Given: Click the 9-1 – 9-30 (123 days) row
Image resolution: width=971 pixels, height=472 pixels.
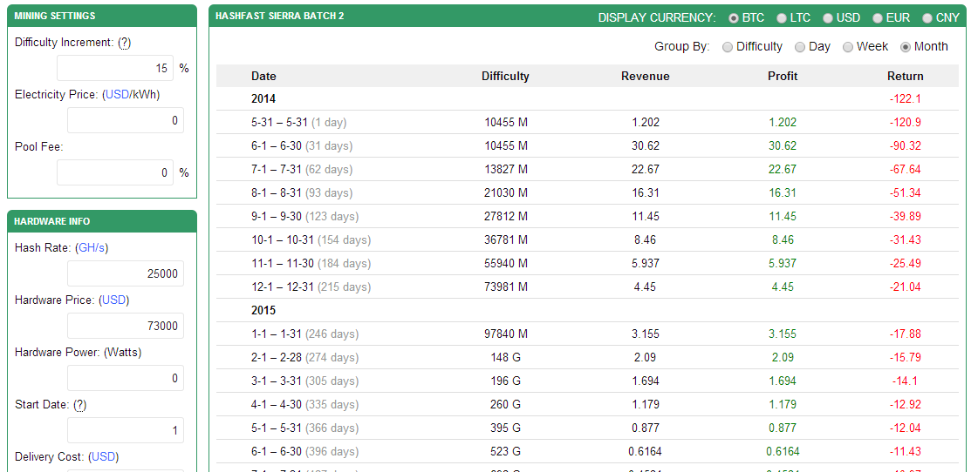Looking at the screenshot, I should click(x=587, y=216).
